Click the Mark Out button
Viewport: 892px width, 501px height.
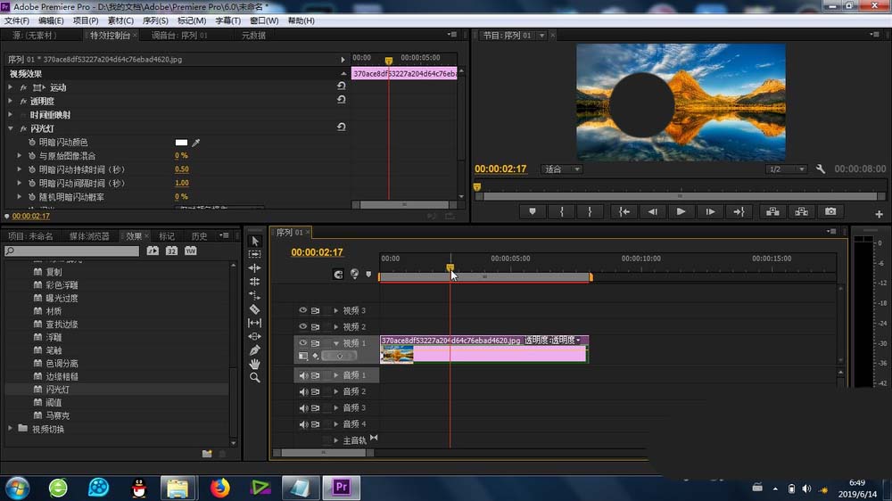tap(590, 211)
